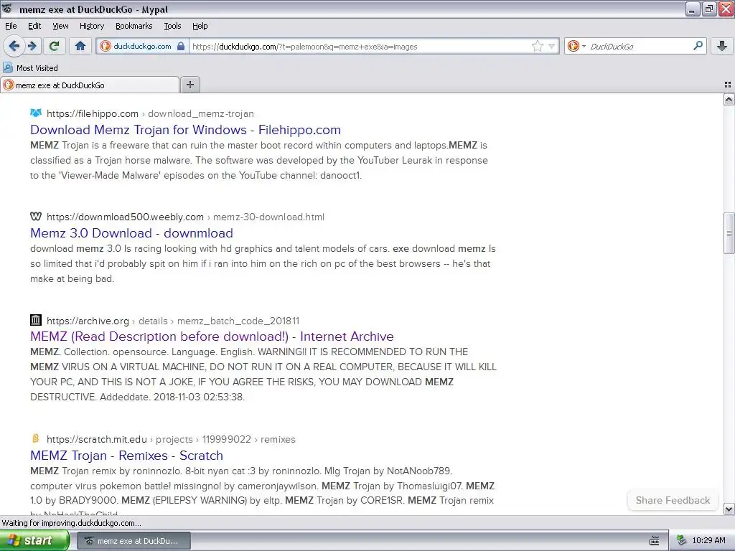Click the system tray network icon
The height and width of the screenshot is (551, 735).
[682, 541]
